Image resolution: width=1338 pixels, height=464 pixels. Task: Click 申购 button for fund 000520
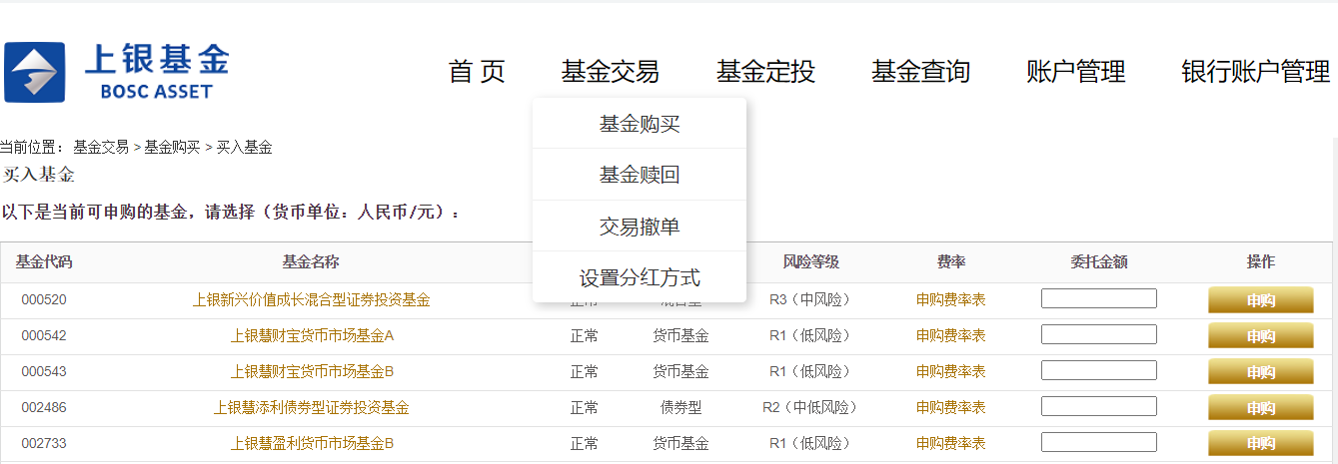pos(1261,300)
